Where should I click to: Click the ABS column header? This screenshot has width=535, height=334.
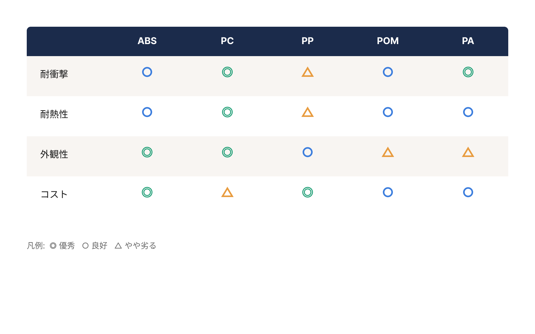(147, 41)
